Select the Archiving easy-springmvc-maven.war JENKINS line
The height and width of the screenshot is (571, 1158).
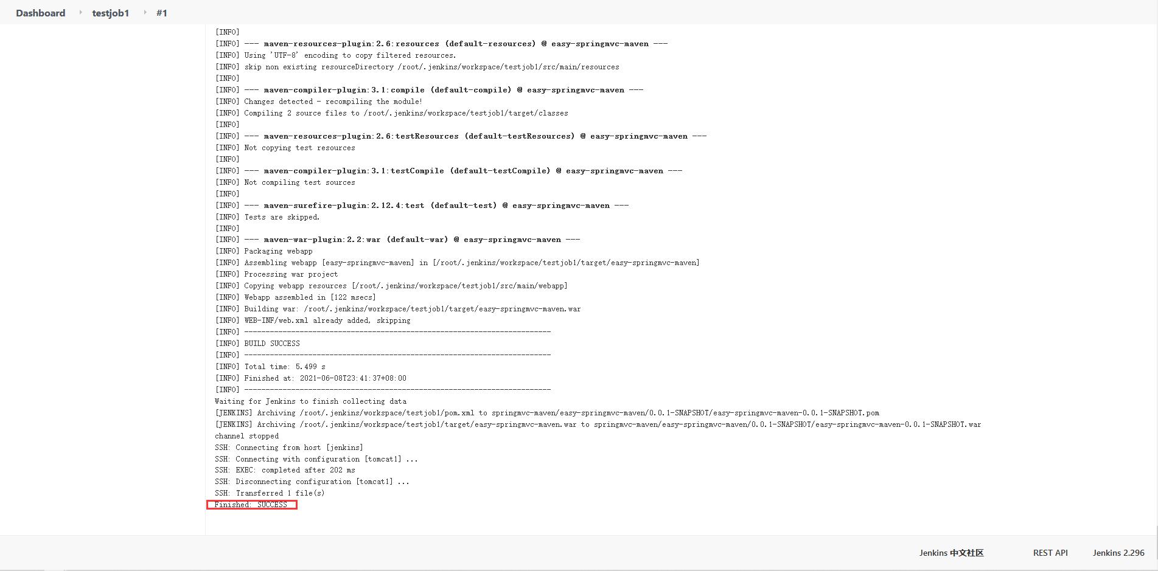click(x=598, y=424)
